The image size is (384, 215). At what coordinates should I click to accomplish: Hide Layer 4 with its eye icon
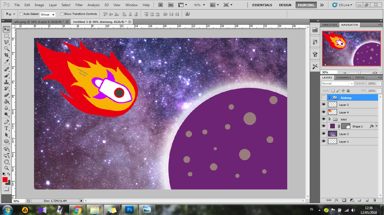point(324,112)
